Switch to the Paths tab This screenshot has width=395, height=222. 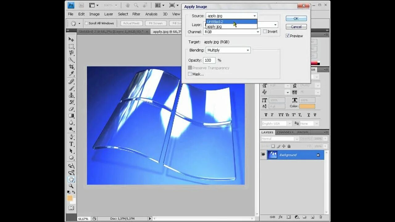[x=303, y=132]
